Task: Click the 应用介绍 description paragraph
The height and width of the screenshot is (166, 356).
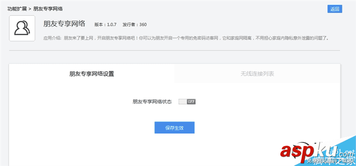Action: (186, 38)
